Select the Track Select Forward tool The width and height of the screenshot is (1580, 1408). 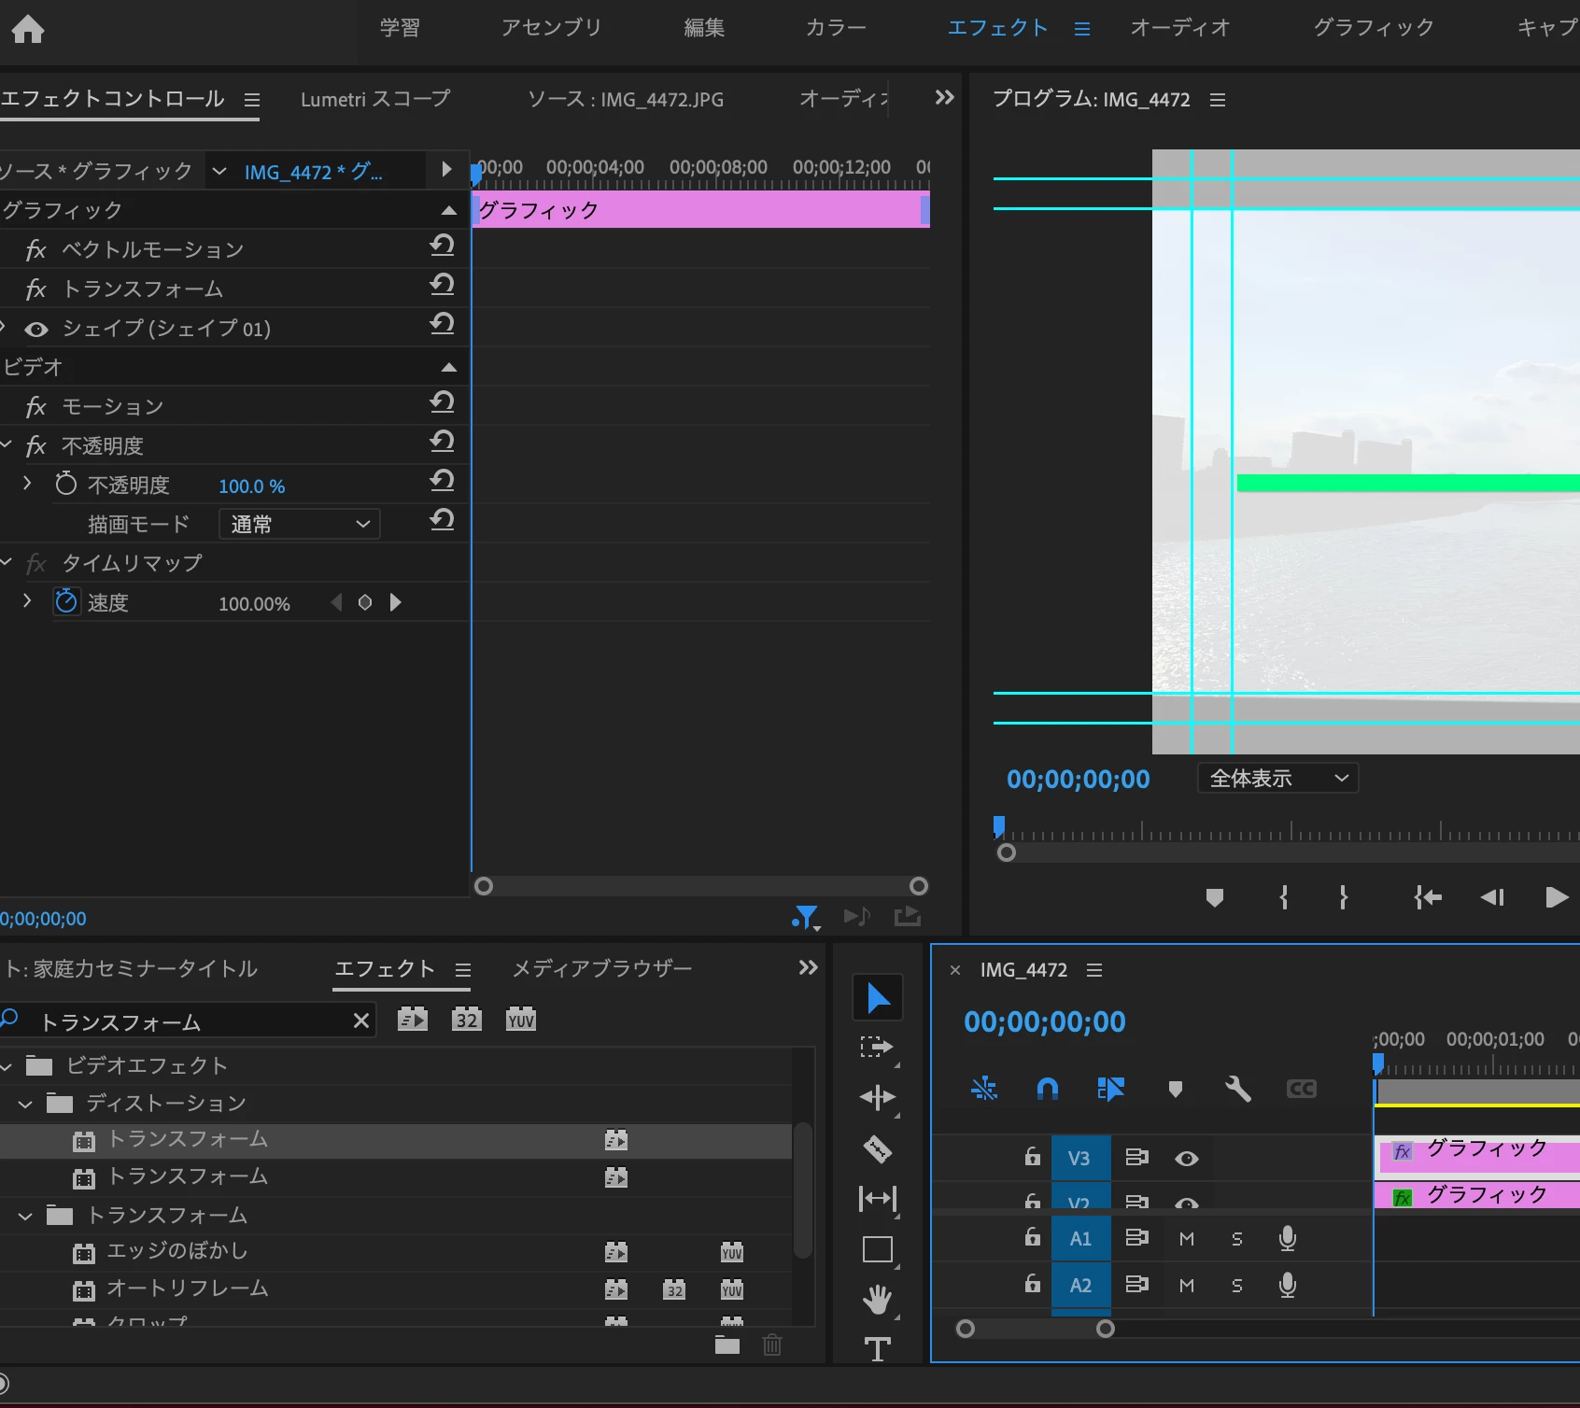878,1048
